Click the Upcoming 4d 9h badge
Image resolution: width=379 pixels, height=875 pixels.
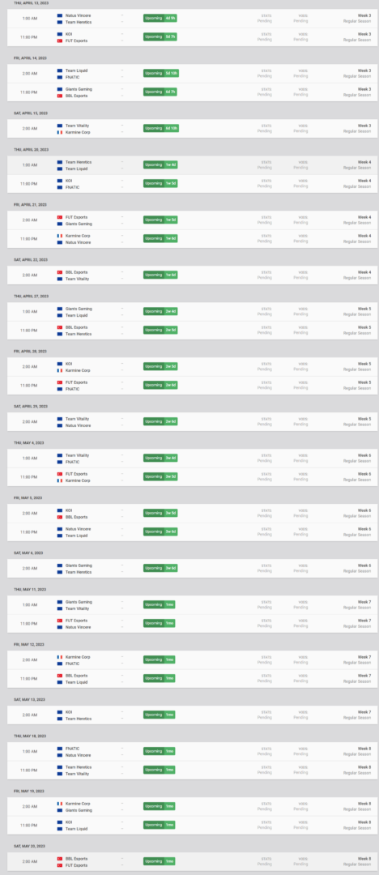(x=160, y=19)
